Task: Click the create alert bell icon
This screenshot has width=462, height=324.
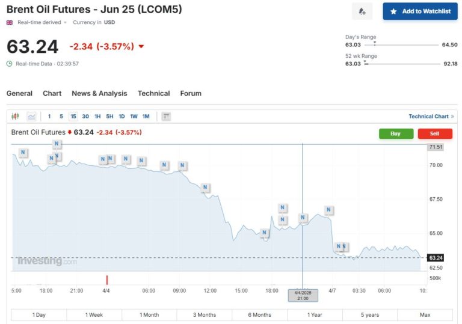Action: coord(362,11)
